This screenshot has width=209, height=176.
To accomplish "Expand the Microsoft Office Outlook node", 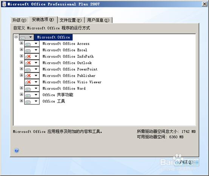I will [22, 62].
